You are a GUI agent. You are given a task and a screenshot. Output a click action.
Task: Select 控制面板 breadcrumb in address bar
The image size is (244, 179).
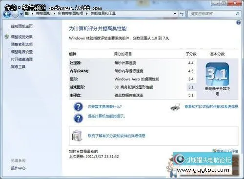[43, 13]
